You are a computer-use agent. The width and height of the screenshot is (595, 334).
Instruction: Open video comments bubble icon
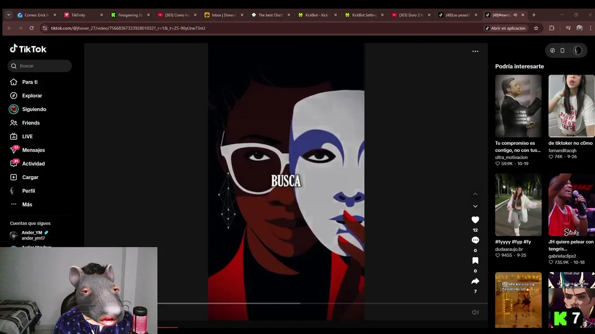pyautogui.click(x=475, y=240)
